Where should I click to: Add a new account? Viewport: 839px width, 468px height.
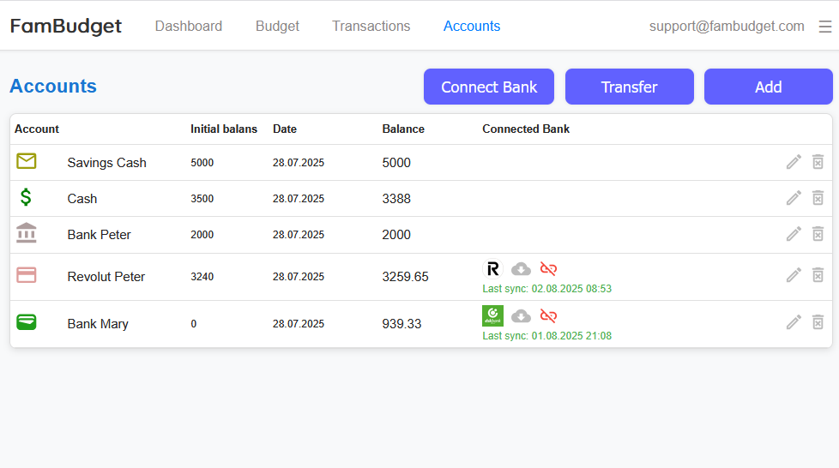768,87
